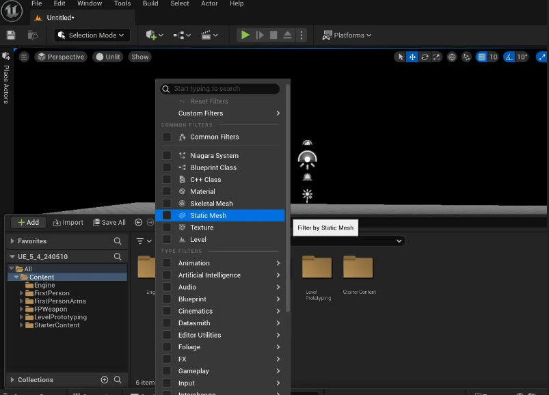Click the eject button in play controls
This screenshot has width=549, height=395.
[x=287, y=35]
